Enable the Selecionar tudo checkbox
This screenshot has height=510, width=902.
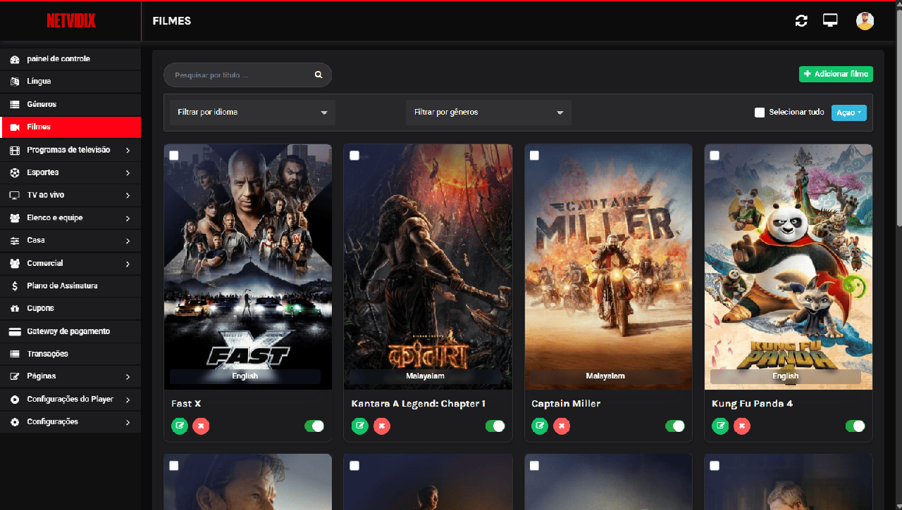pos(760,112)
